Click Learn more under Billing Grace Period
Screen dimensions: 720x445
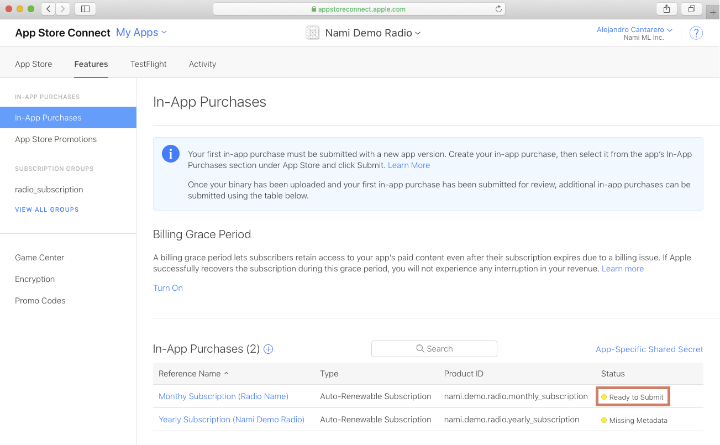[623, 269]
